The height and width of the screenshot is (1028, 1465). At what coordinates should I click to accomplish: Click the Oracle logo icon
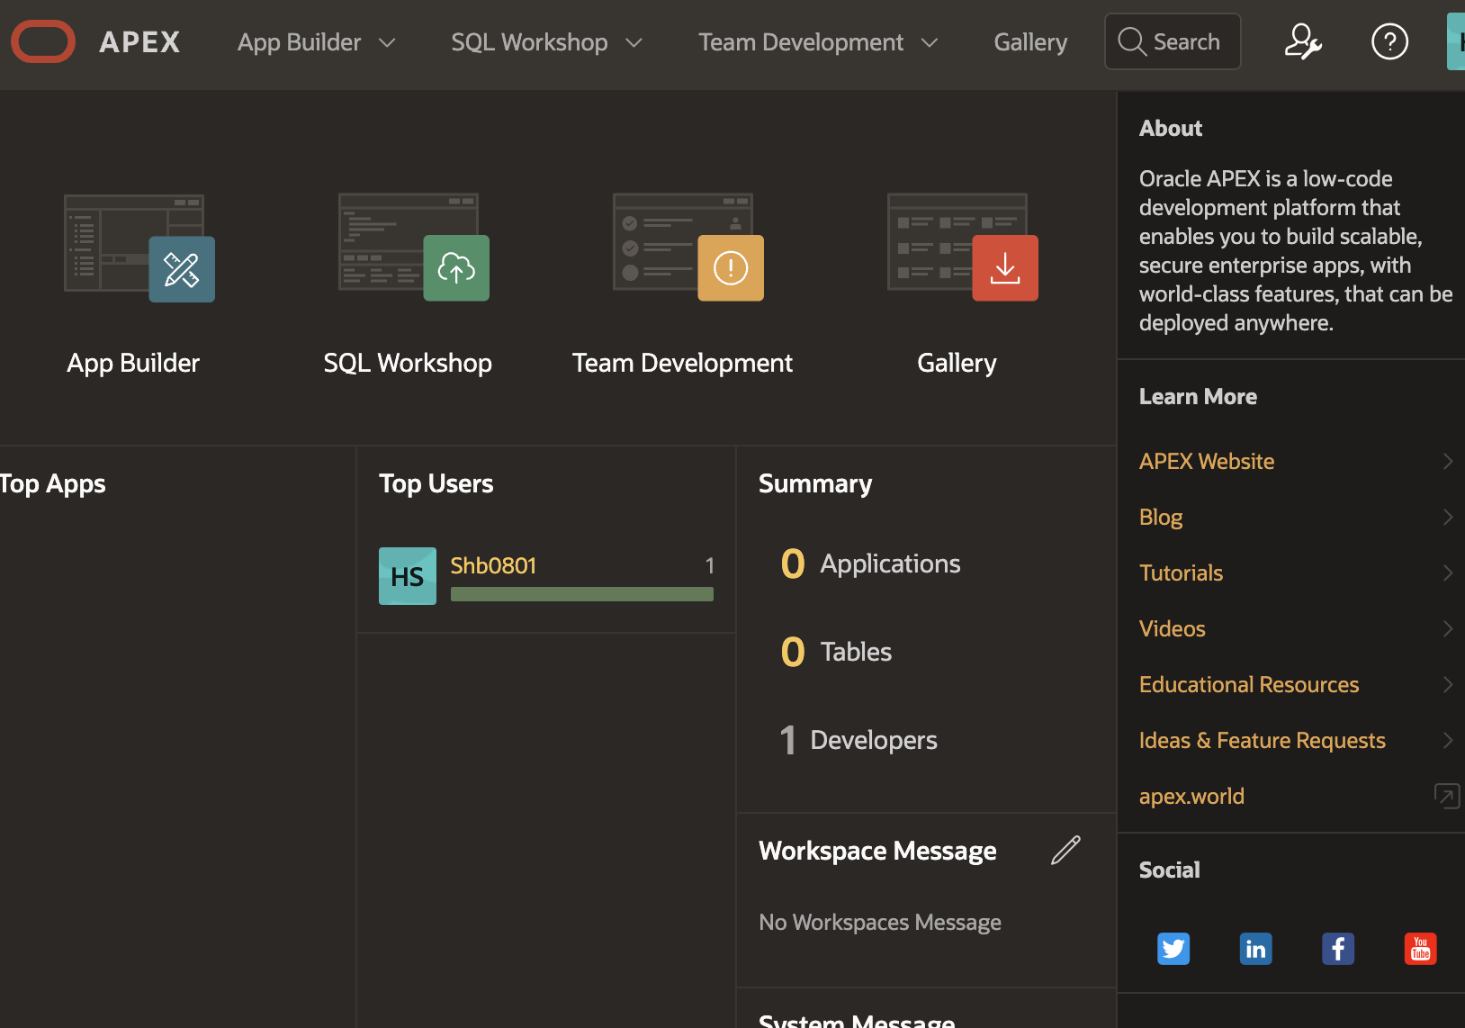43,41
